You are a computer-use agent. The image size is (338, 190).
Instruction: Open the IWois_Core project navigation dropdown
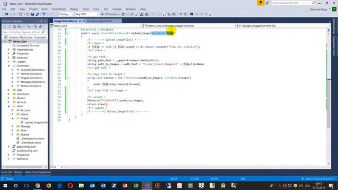96,26
